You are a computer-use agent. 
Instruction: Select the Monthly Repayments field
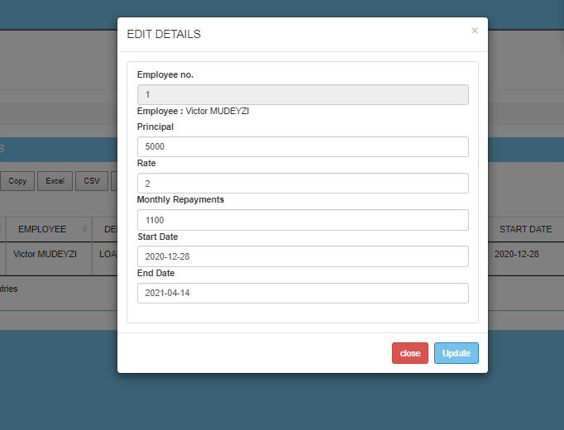coord(303,220)
